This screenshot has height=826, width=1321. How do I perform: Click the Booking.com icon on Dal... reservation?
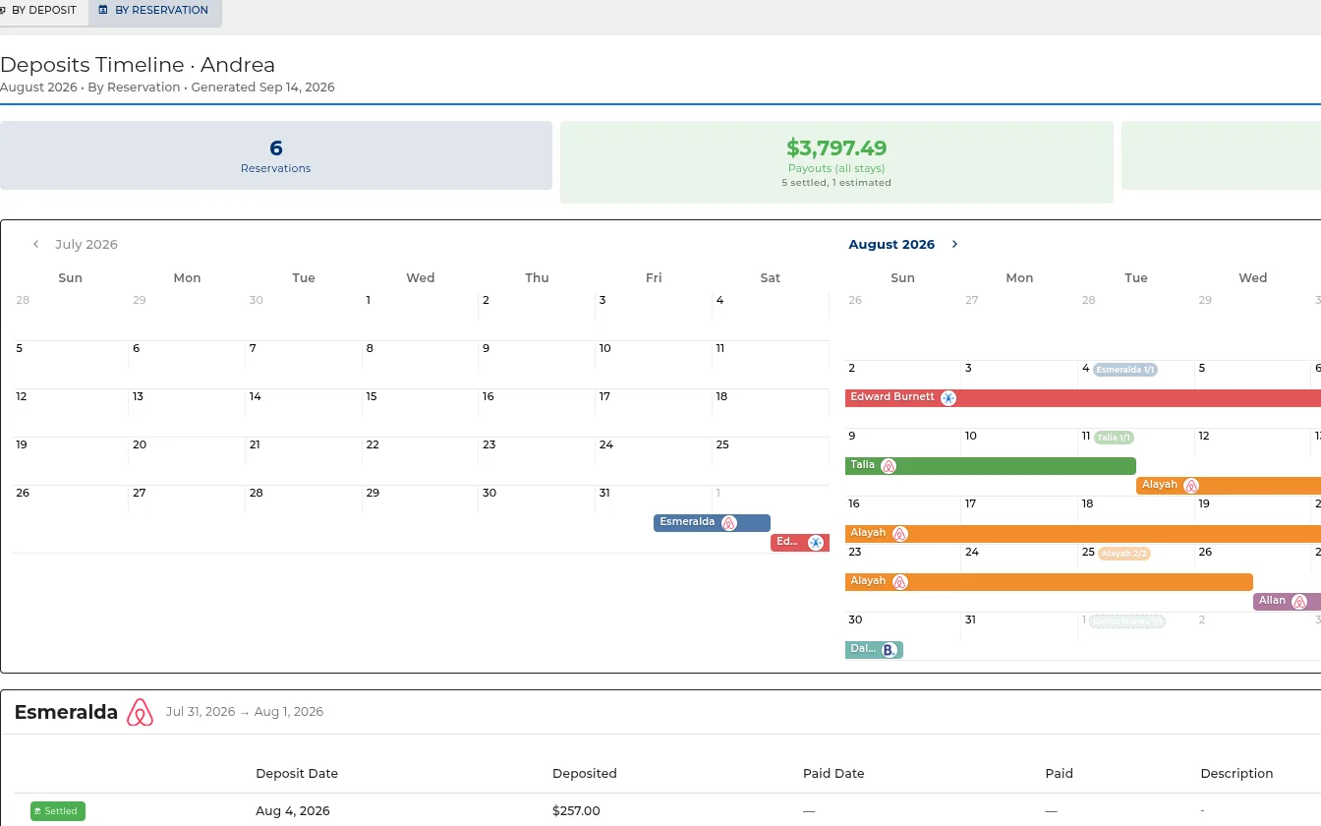889,650
